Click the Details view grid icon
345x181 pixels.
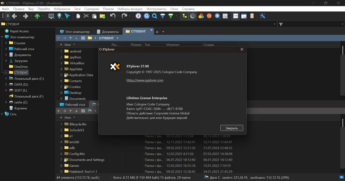pos(225,16)
